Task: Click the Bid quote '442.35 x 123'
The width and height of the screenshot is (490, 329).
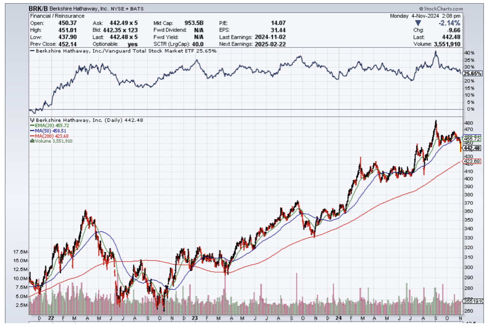Action: [x=120, y=31]
